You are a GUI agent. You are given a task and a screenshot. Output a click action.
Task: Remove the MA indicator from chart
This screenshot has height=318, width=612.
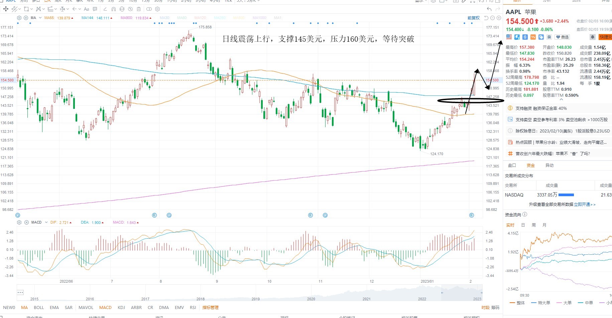click(26, 18)
